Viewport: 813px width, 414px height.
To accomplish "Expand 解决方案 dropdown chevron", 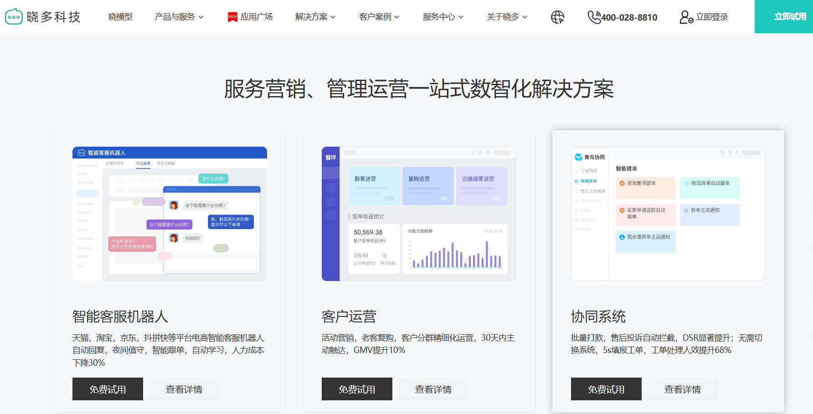I will (x=333, y=17).
